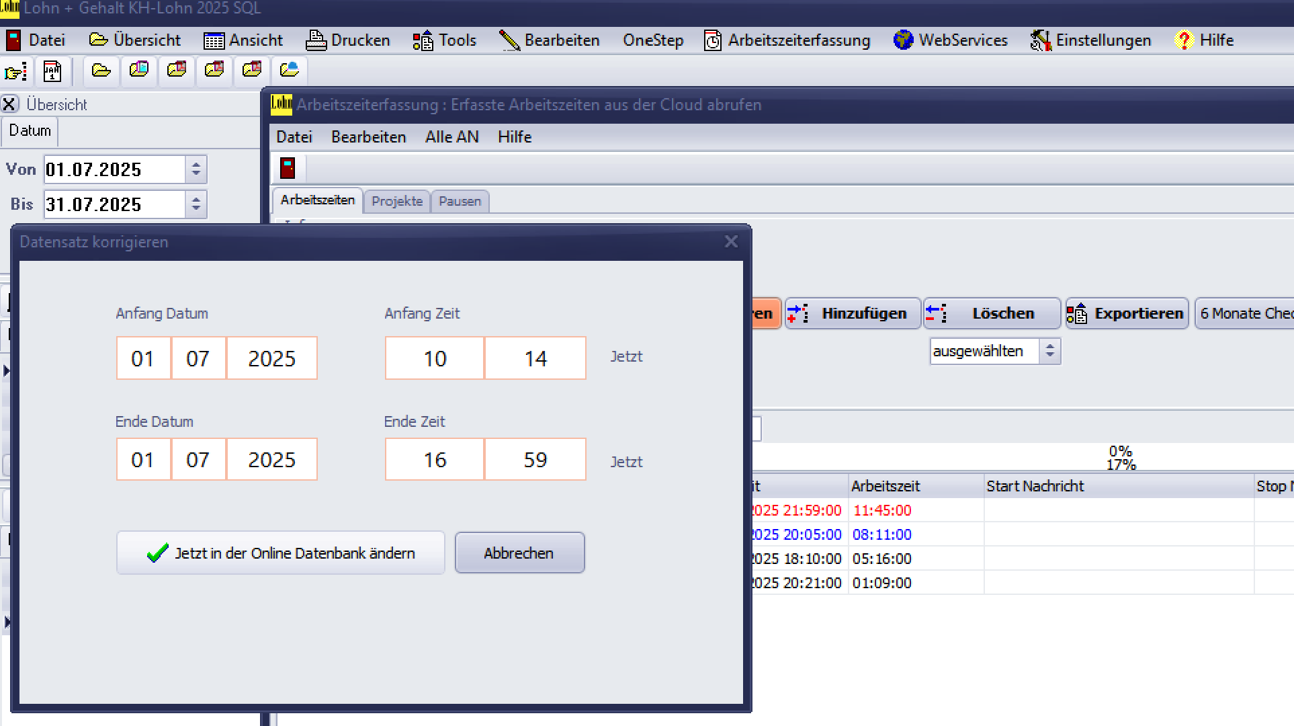The width and height of the screenshot is (1294, 726).
Task: Click the cloud folder toolbar icon
Action: pyautogui.click(x=290, y=70)
